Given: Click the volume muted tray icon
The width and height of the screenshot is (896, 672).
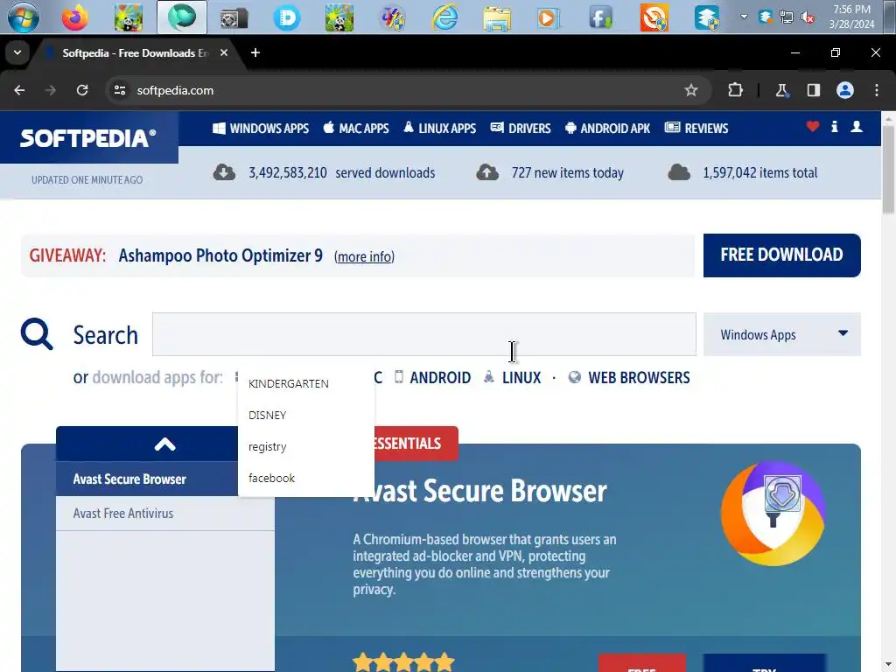Looking at the screenshot, I should point(808,17).
